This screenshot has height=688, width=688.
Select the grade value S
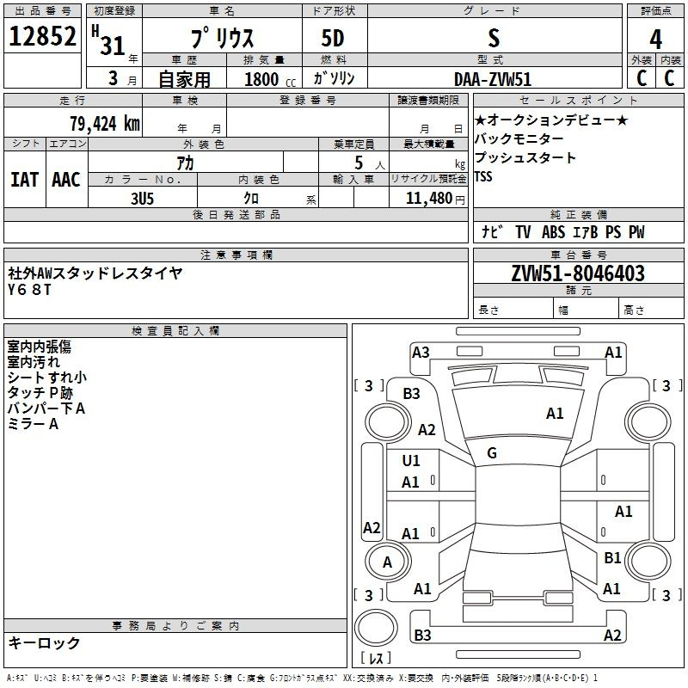pyautogui.click(x=494, y=38)
